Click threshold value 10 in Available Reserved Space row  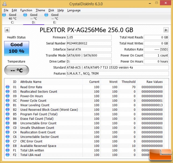pyautogui.click(x=134, y=146)
